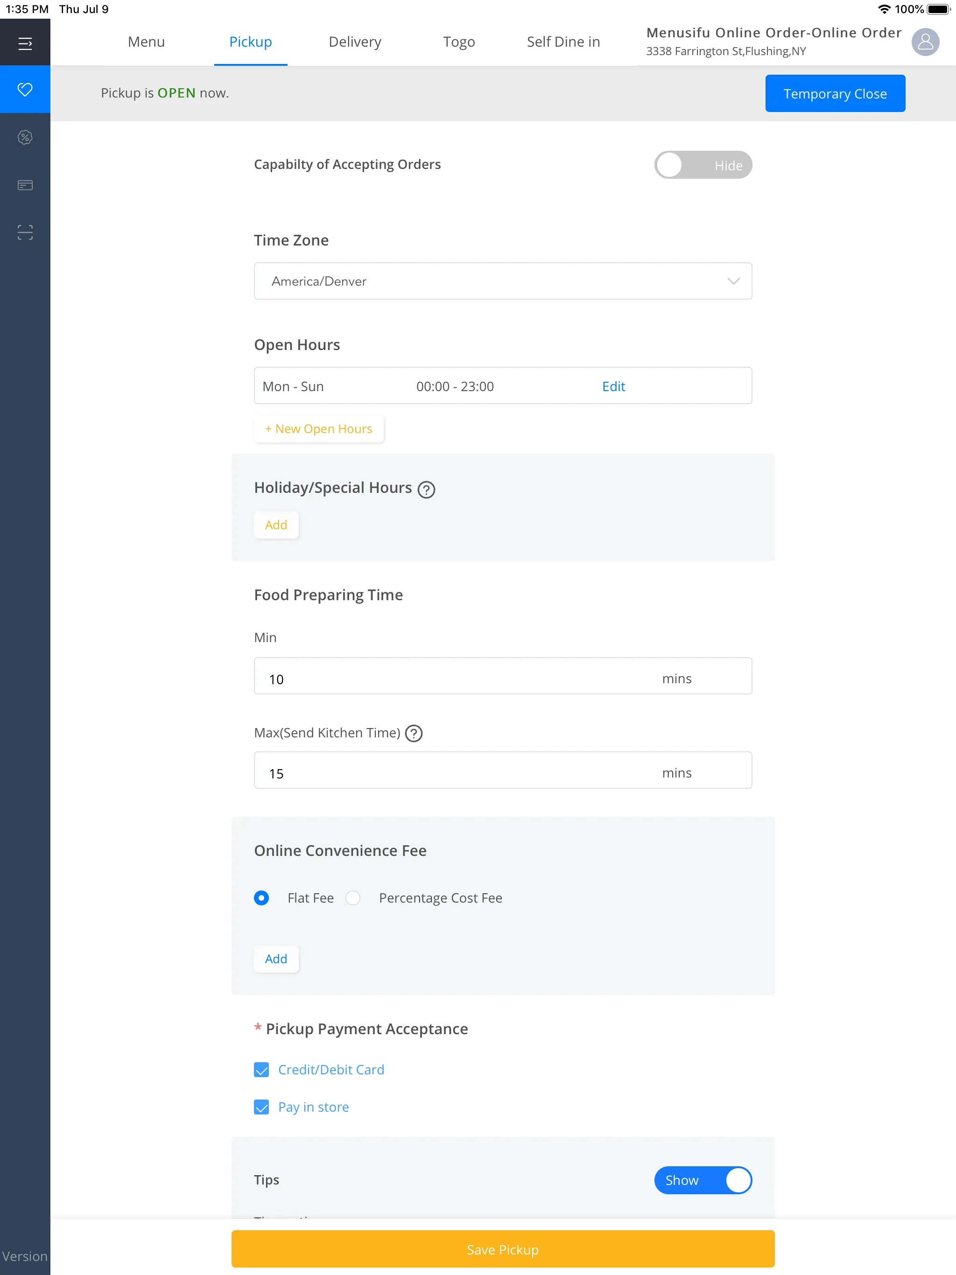
Task: Click Edit next to Mon-Sun open hours
Action: (612, 385)
